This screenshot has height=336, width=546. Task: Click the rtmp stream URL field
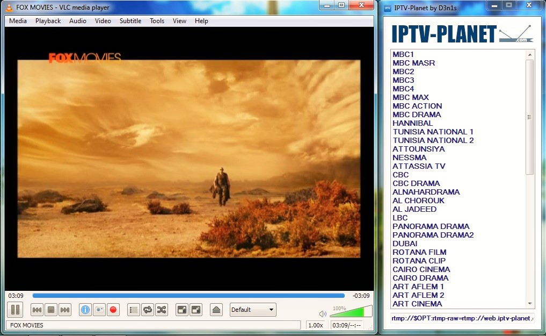click(x=462, y=318)
